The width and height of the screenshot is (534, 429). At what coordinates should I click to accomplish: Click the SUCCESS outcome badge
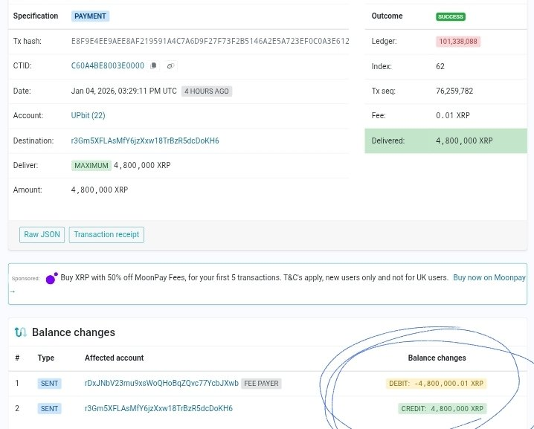click(450, 16)
